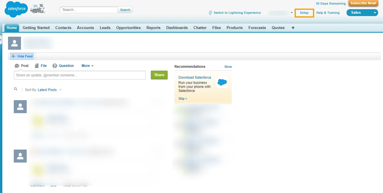Image resolution: width=383 pixels, height=193 pixels.
Task: Click the Question mark icon
Action: coord(55,66)
